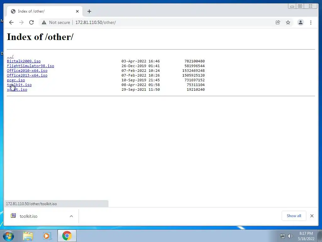Viewport: 322px width, 242px height.
Task: Click the forward navigation arrow
Action: [x=21, y=22]
